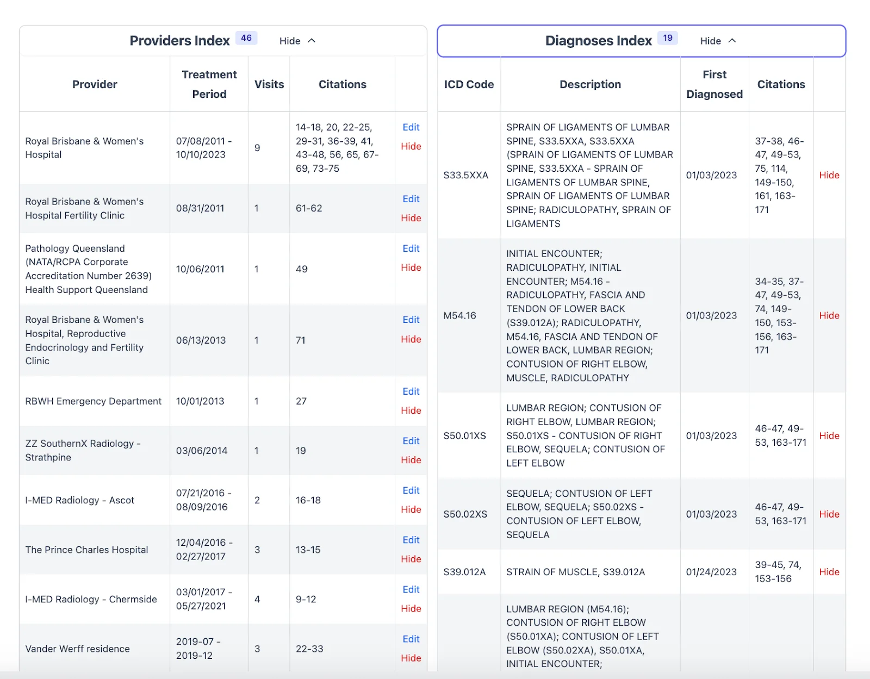Click the First Diagnosed column header
Viewport: 870px width, 679px height.
click(x=714, y=84)
